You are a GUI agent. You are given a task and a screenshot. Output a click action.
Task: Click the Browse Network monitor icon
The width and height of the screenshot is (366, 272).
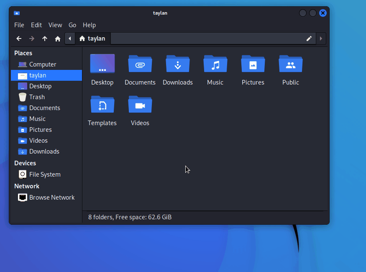[23, 198]
